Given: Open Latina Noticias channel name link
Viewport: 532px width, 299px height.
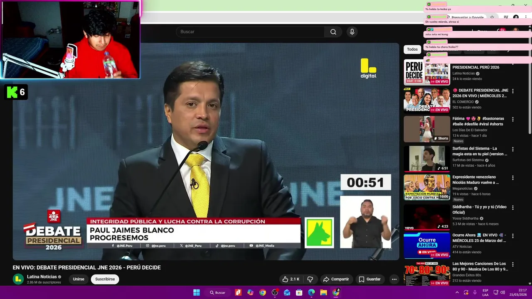Looking at the screenshot, I should pos(42,277).
